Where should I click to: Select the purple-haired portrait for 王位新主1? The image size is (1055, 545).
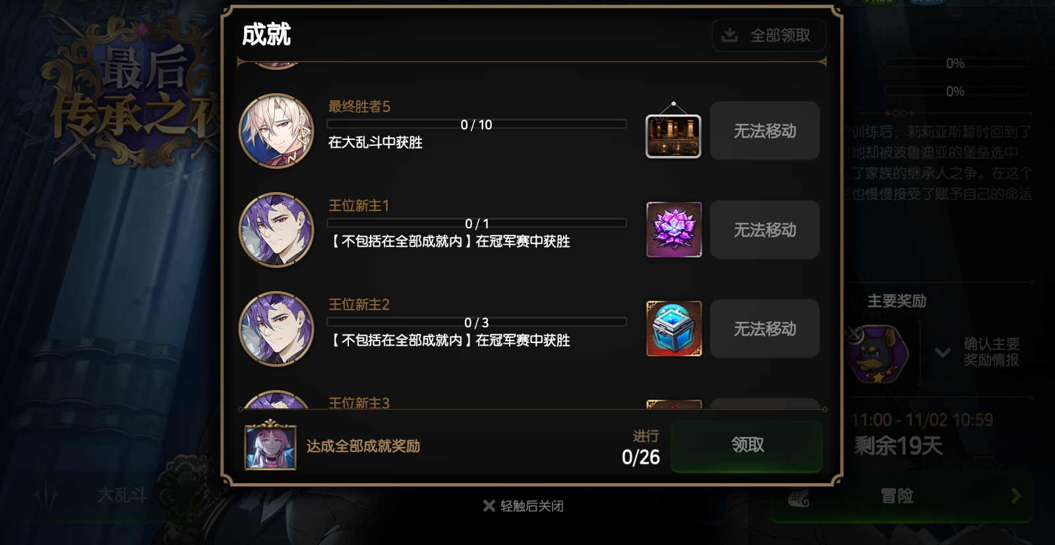tap(276, 230)
